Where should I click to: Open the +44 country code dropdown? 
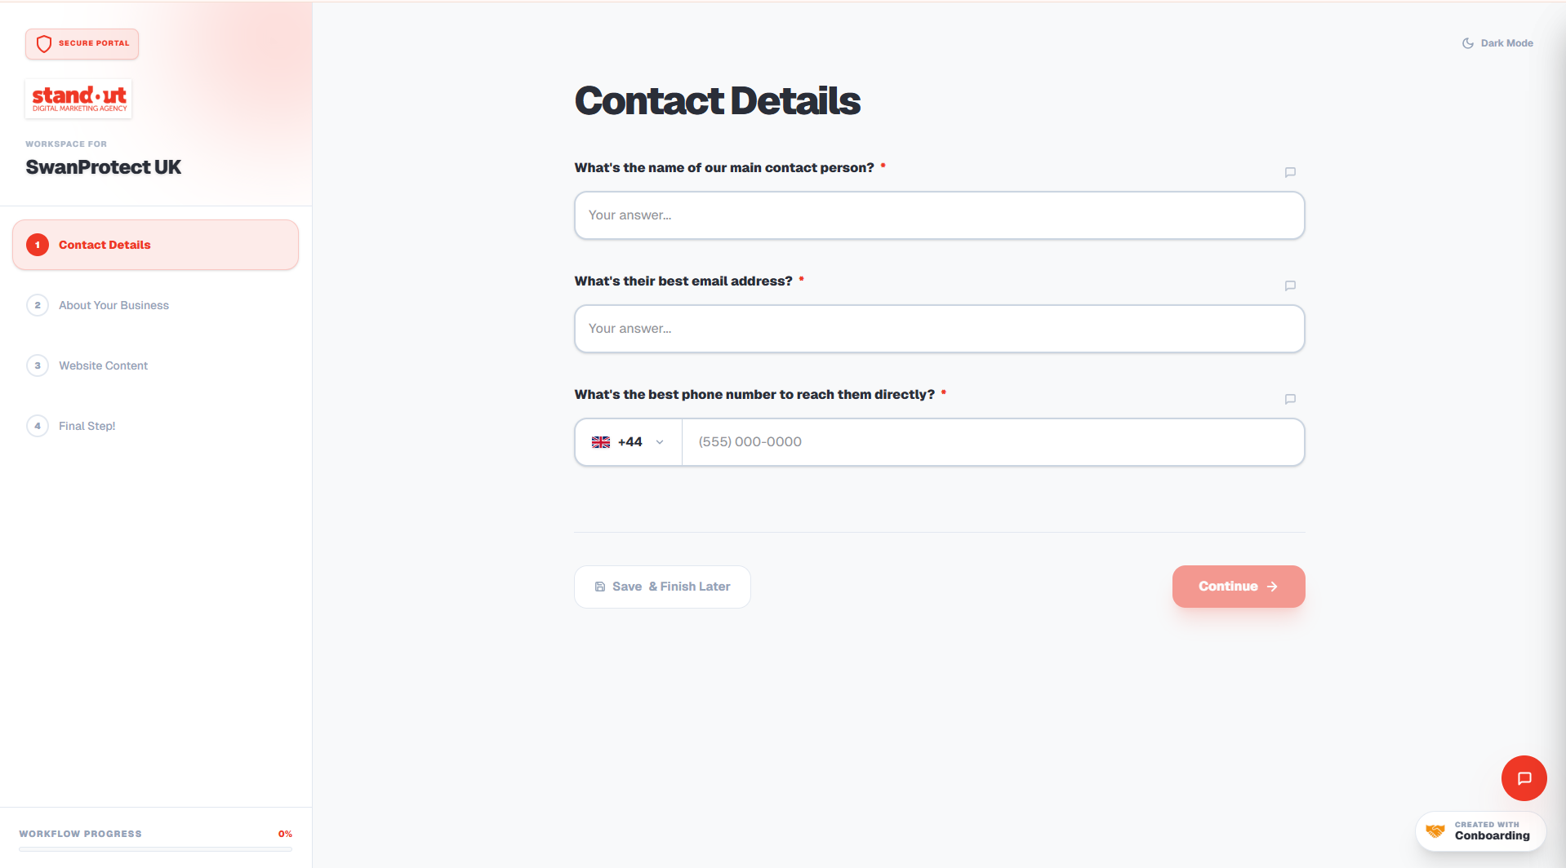pyautogui.click(x=629, y=442)
